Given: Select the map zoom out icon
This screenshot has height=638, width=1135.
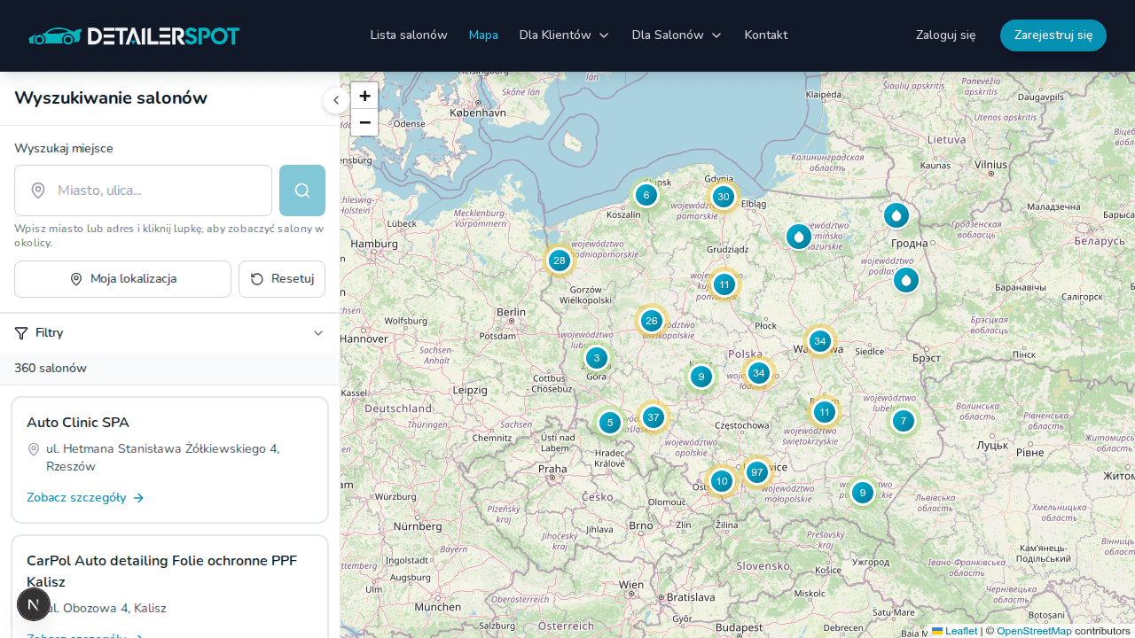Looking at the screenshot, I should point(364,122).
